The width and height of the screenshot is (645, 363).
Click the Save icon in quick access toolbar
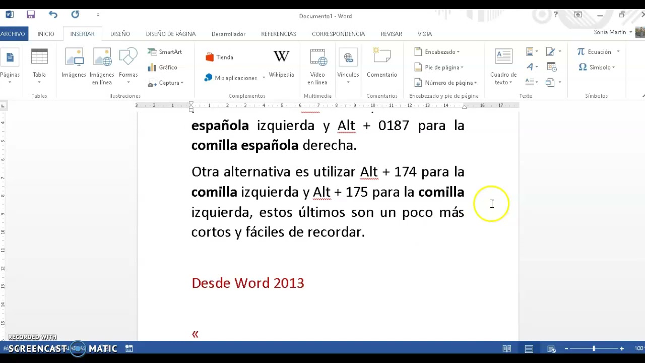point(31,15)
